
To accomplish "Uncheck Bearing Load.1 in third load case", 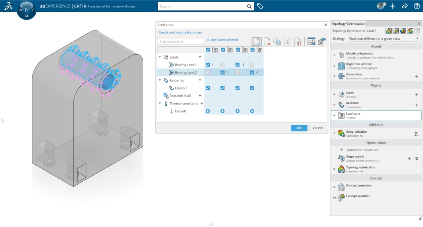I will coord(237,65).
